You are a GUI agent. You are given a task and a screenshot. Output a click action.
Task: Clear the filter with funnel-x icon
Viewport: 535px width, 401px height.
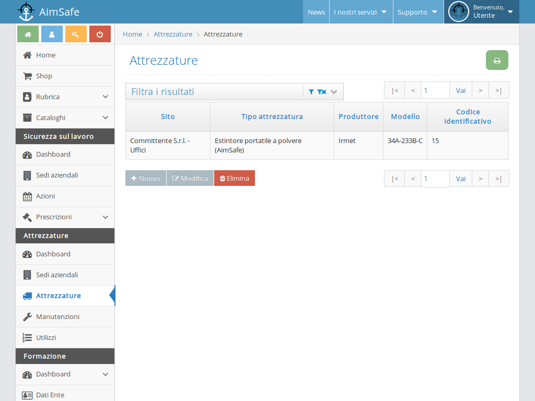click(322, 92)
